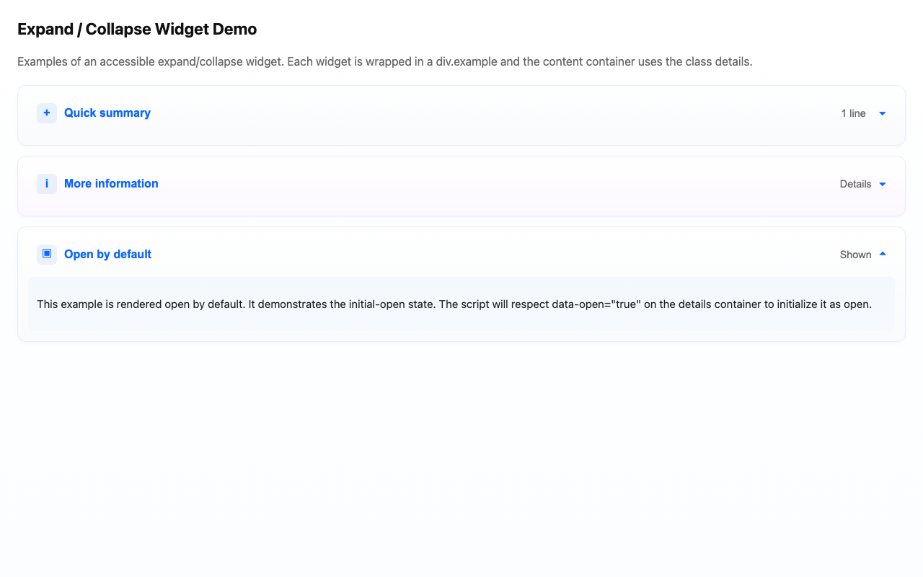
Task: Expand Quick summary using its dropdown arrow
Action: click(882, 113)
